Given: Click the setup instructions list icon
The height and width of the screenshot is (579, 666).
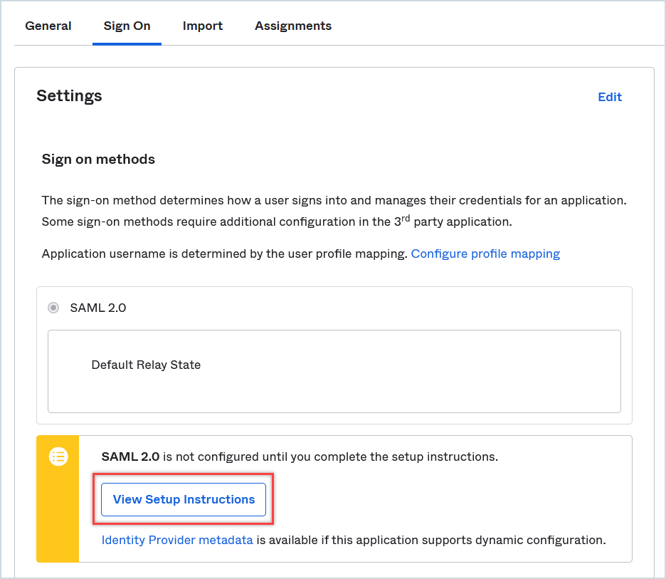Looking at the screenshot, I should [x=58, y=457].
